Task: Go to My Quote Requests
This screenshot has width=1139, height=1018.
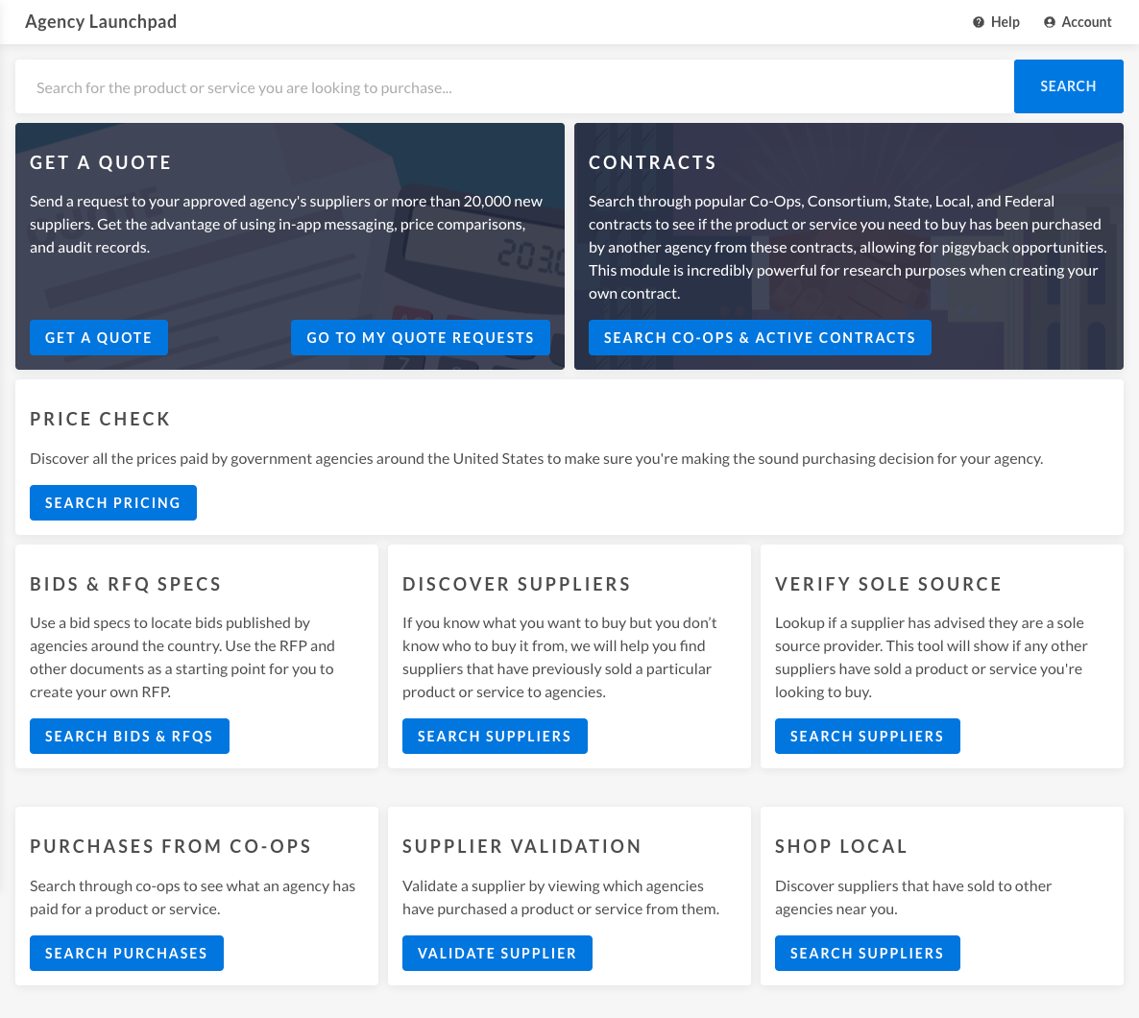Action: pyautogui.click(x=420, y=338)
